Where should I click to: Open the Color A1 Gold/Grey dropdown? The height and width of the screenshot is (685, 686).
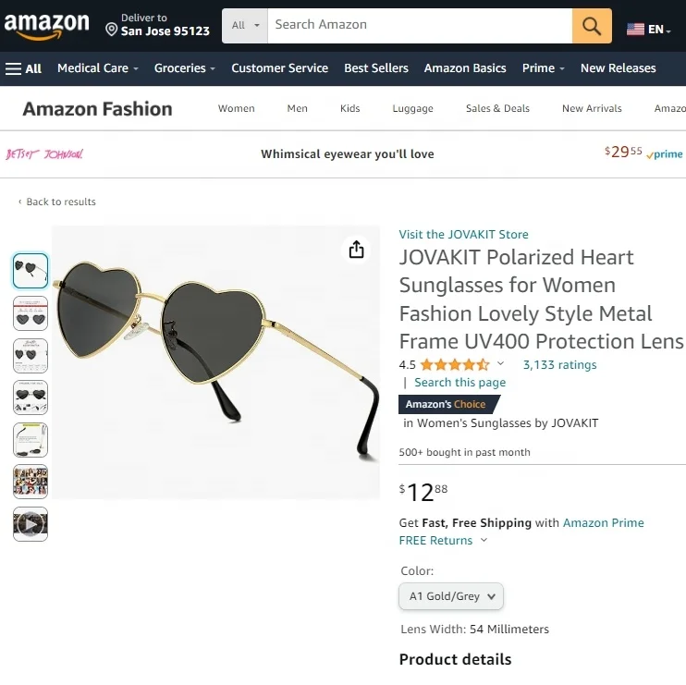[x=452, y=596]
